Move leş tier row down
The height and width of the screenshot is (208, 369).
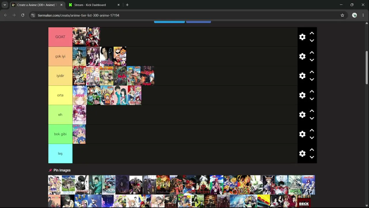click(312, 157)
